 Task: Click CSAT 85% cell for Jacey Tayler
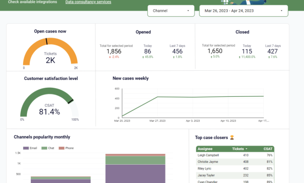269,175
